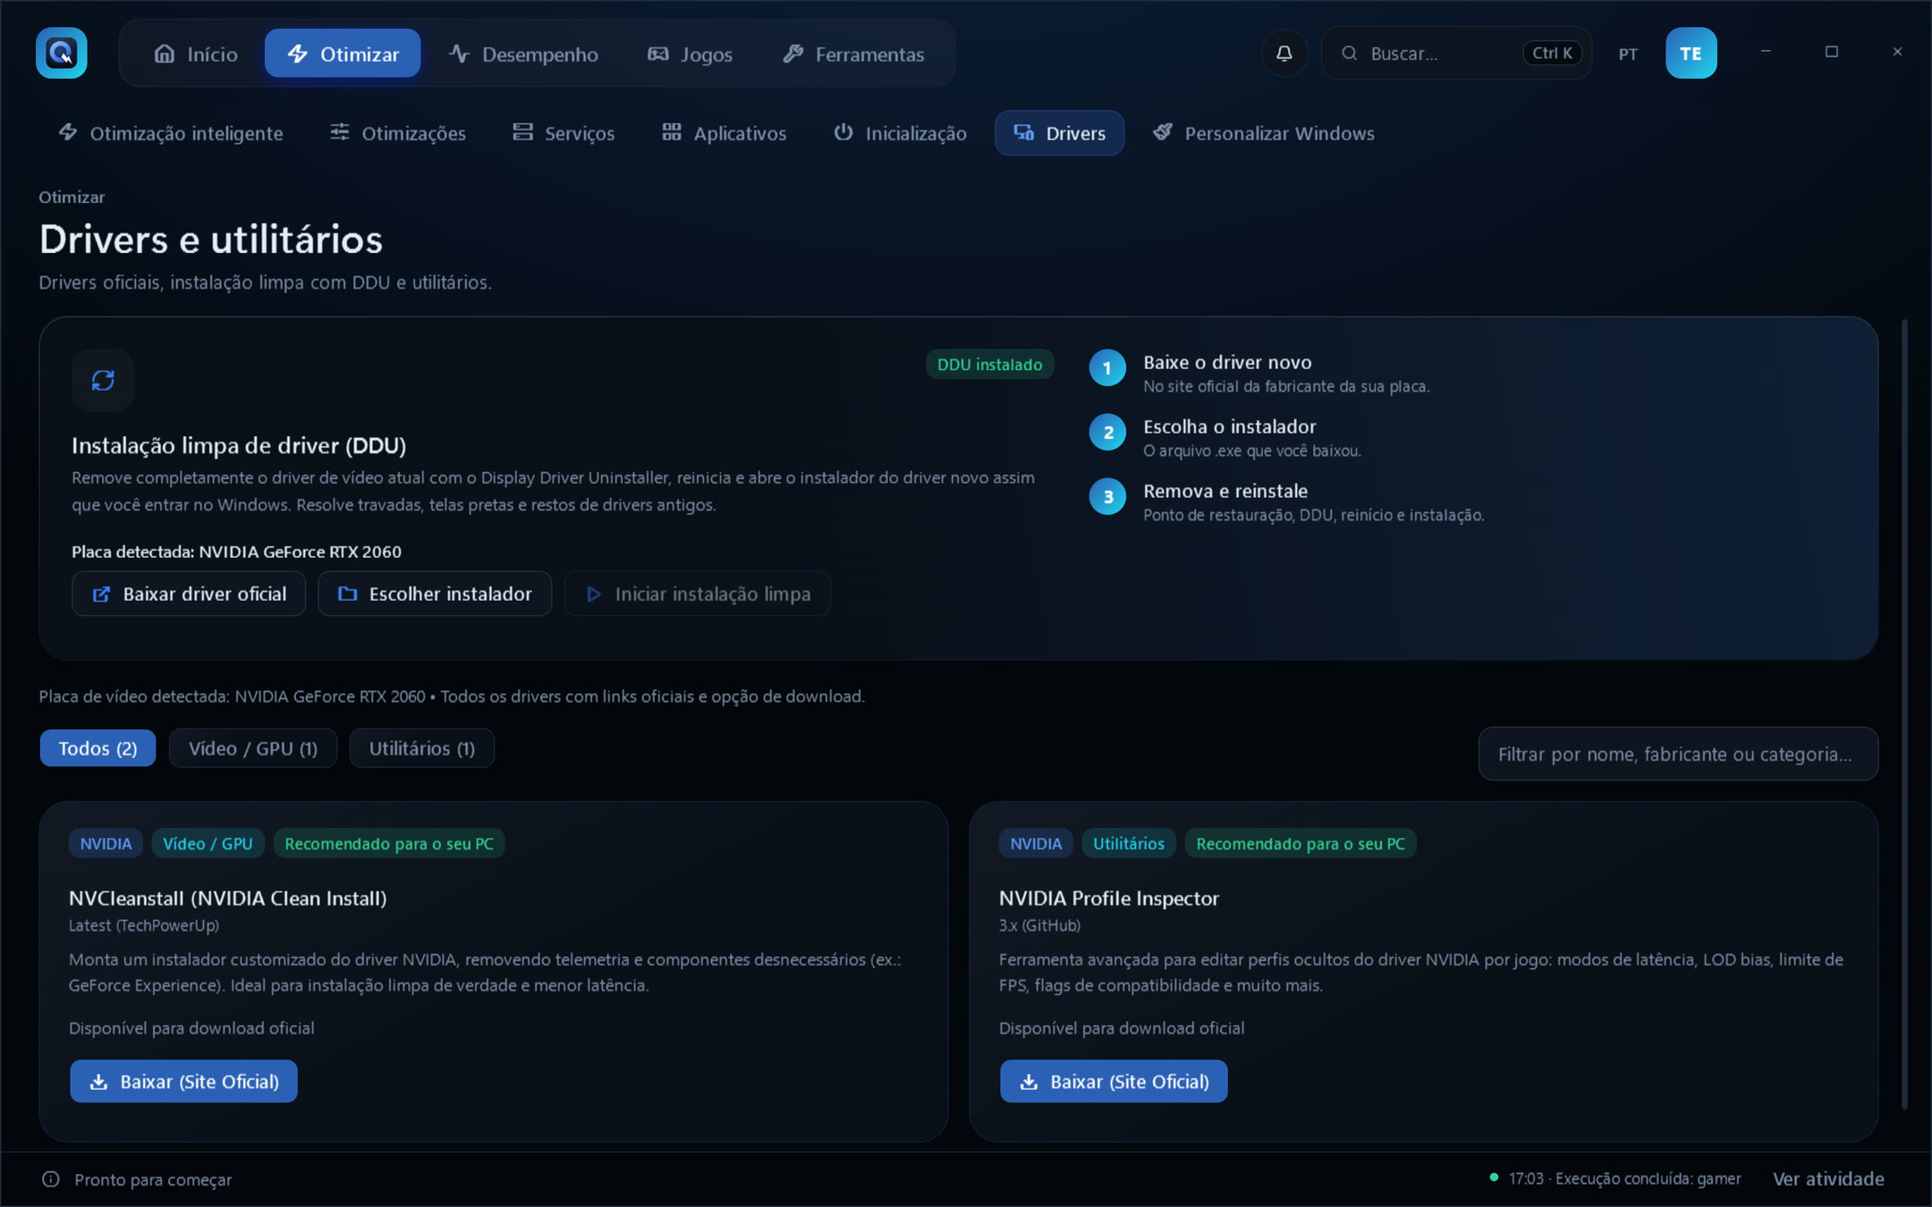Image resolution: width=1932 pixels, height=1207 pixels.
Task: Filter by Todos (2) chip
Action: pyautogui.click(x=97, y=748)
